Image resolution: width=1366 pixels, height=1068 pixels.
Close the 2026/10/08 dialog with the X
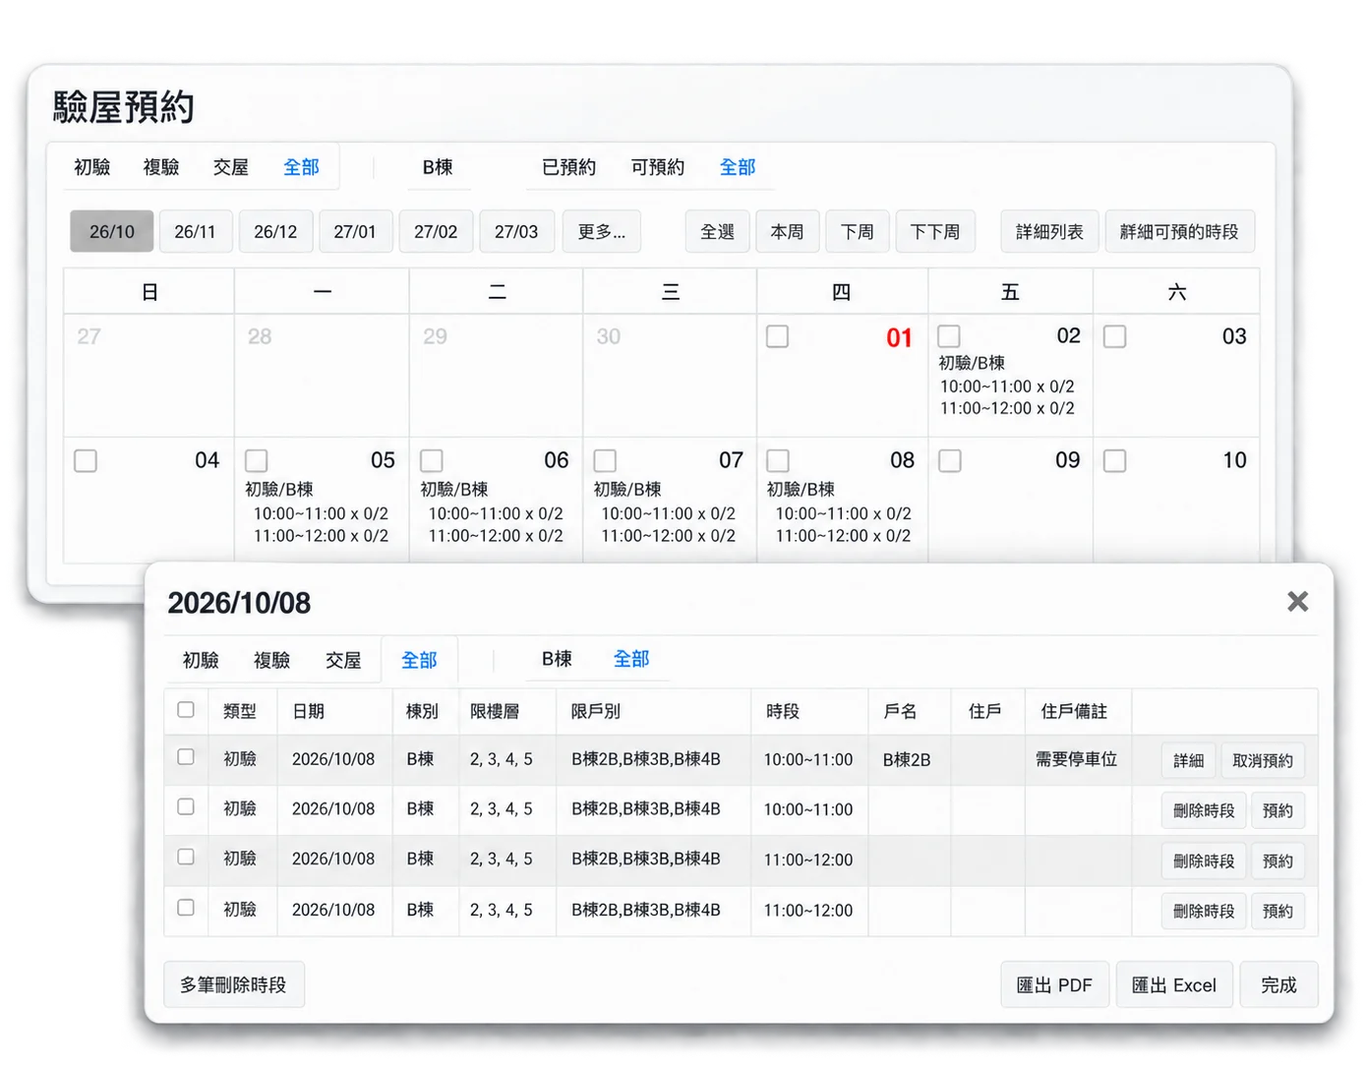point(1297,601)
